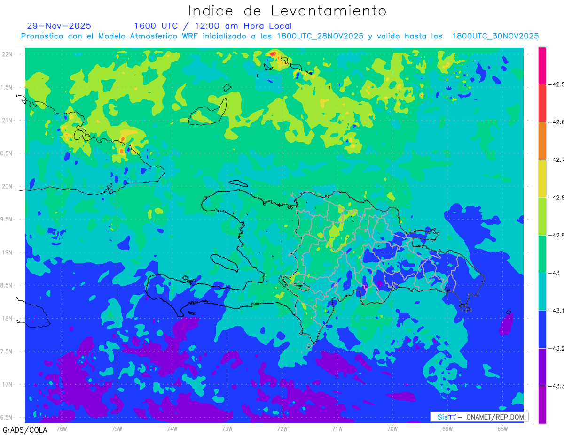Click the green legend segment between -42.9 and -43

point(542,254)
